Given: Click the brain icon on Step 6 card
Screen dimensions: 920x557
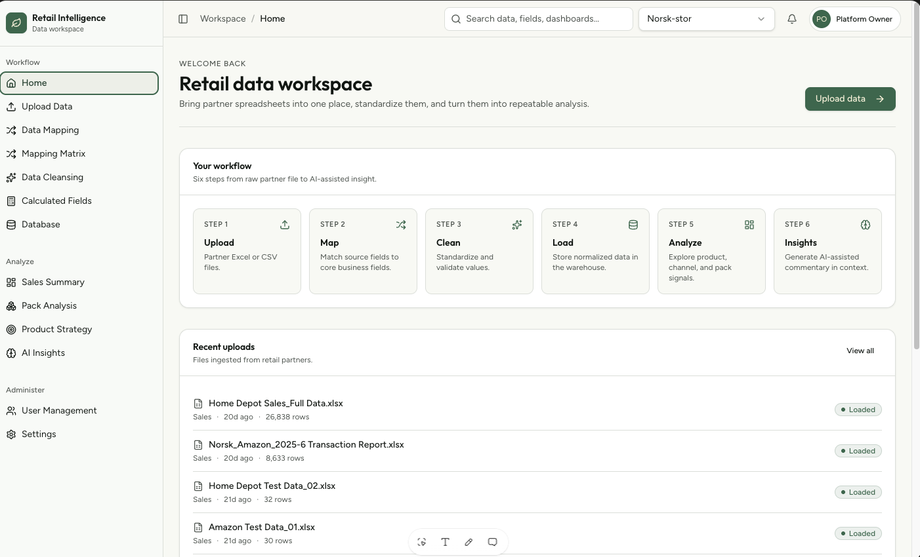Looking at the screenshot, I should [x=866, y=225].
